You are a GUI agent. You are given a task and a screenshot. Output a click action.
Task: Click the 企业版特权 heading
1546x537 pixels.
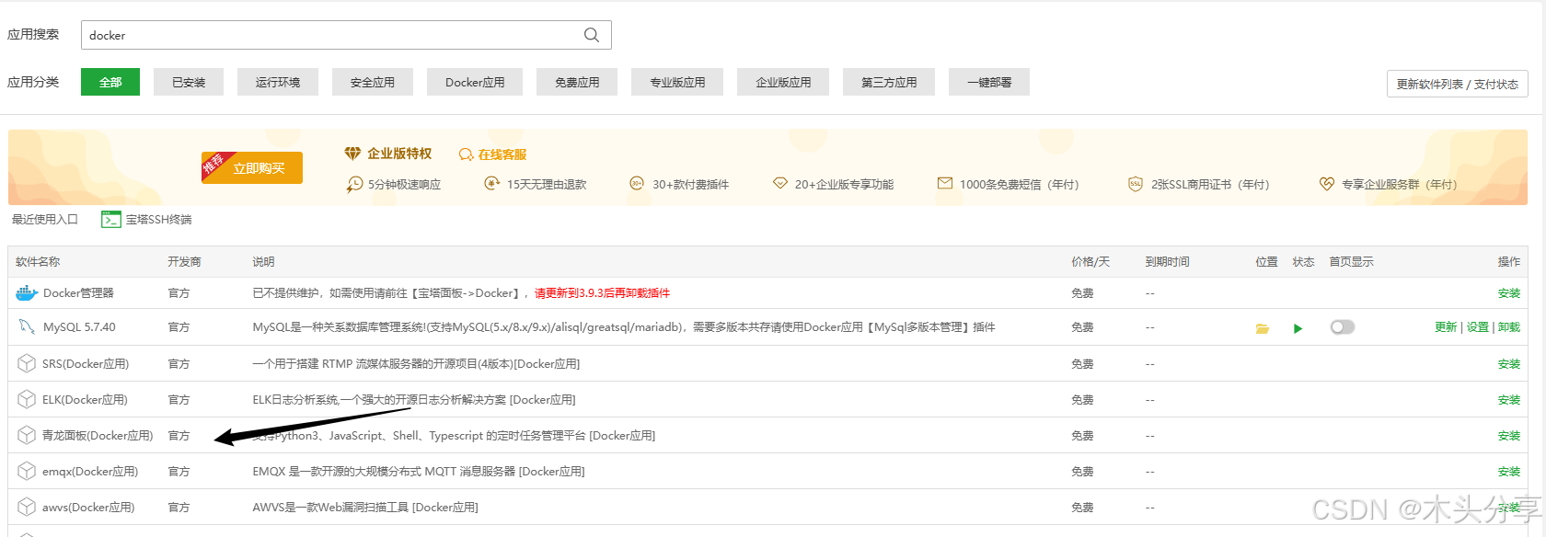coord(399,154)
